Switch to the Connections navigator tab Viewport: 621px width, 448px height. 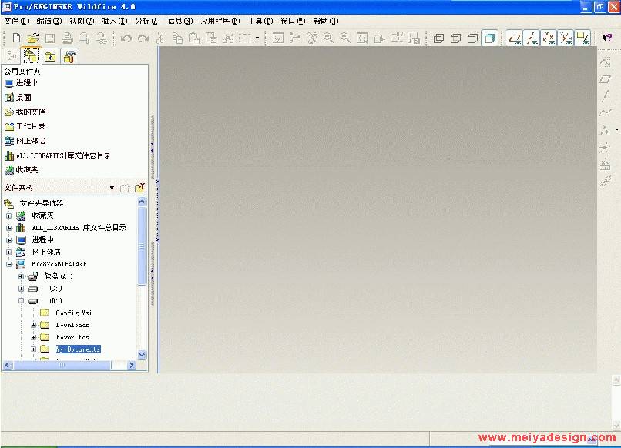pyautogui.click(x=69, y=57)
